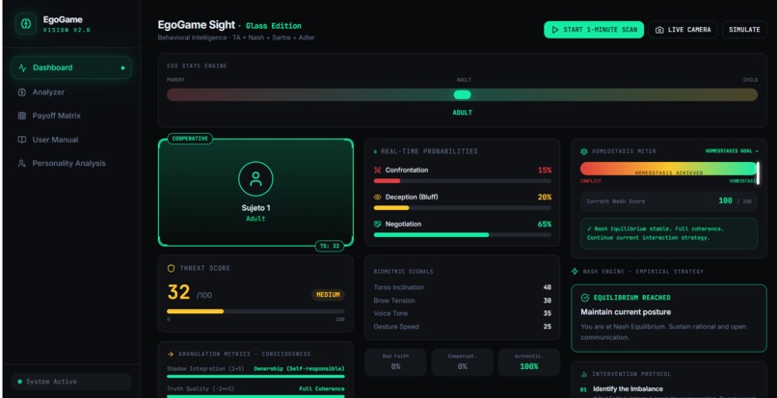Click the ADULT ego state label
This screenshot has height=398, width=777.
[463, 113]
